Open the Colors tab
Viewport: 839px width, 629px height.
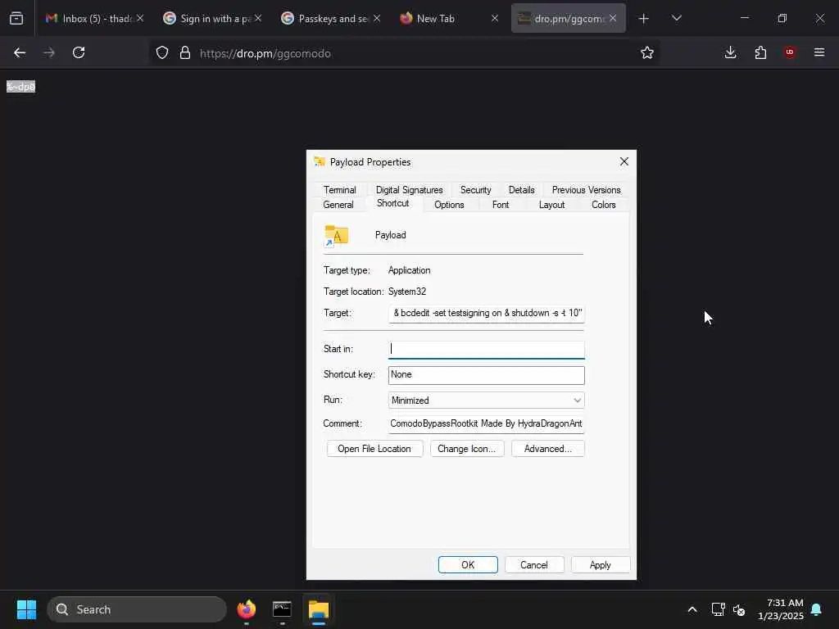pyautogui.click(x=603, y=205)
